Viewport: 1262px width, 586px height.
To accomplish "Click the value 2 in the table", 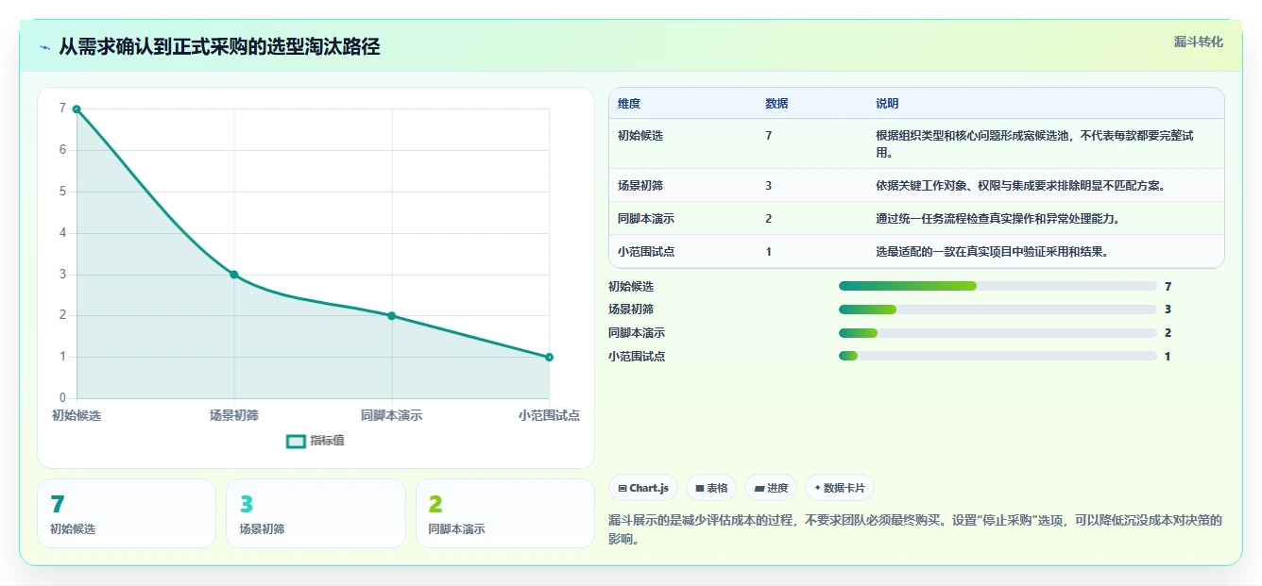I will point(769,219).
